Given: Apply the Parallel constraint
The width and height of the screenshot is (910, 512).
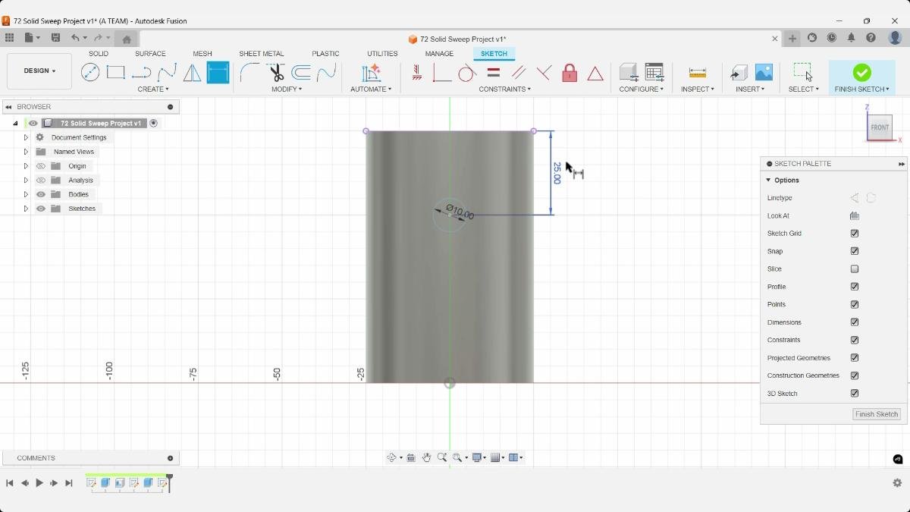Looking at the screenshot, I should [519, 73].
